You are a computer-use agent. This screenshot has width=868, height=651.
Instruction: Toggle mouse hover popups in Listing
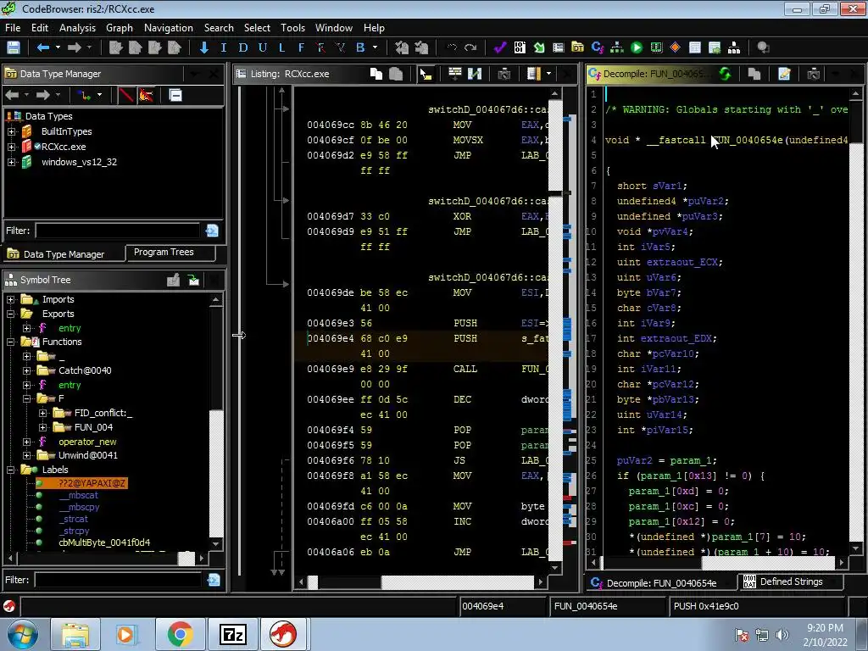pyautogui.click(x=426, y=74)
